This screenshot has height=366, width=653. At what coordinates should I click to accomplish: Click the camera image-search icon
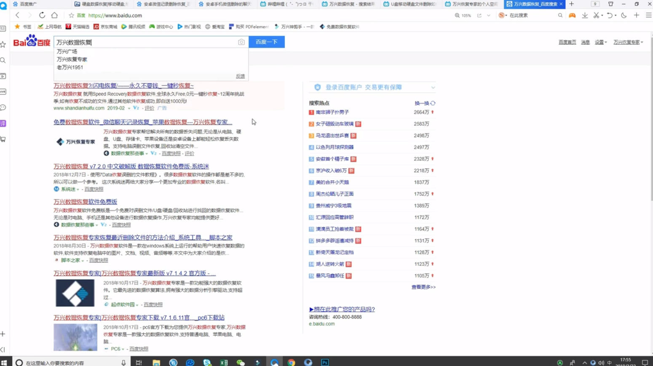[x=241, y=42]
